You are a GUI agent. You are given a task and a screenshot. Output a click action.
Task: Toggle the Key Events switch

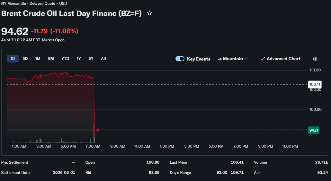point(180,59)
